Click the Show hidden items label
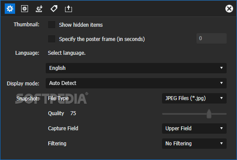237x160 pixels. (81, 25)
